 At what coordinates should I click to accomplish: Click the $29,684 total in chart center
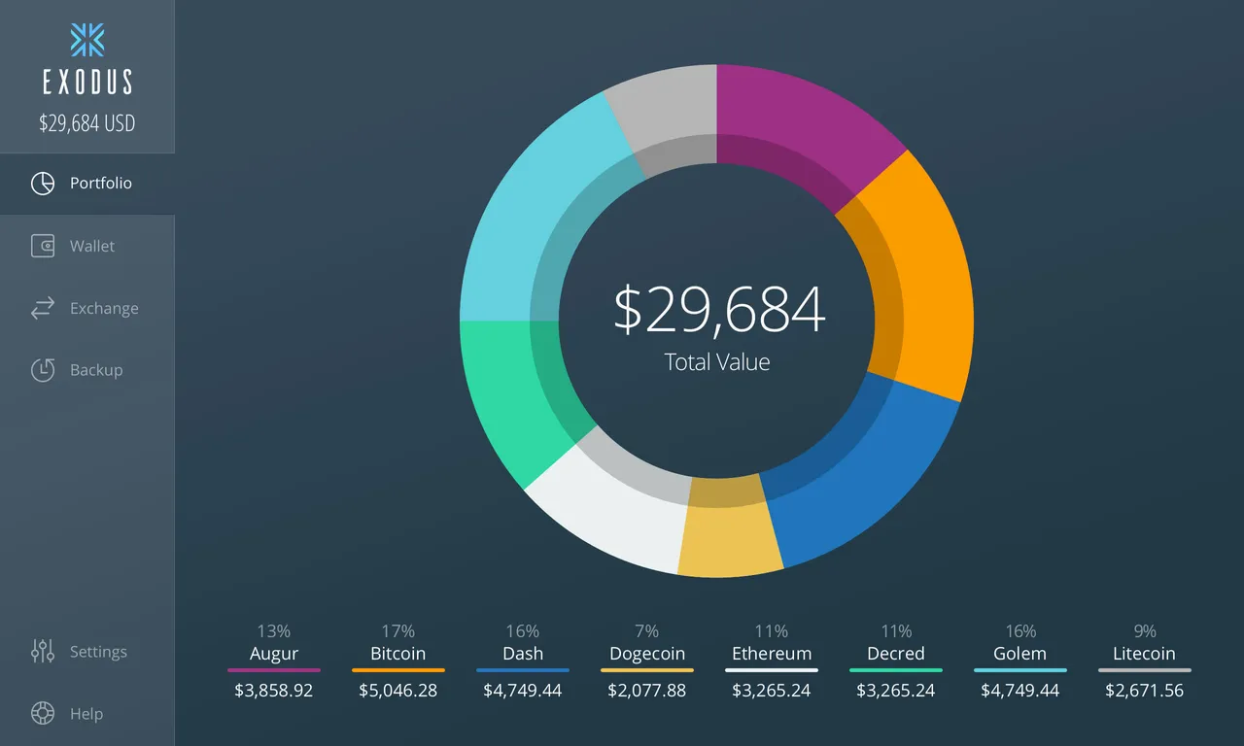tap(718, 309)
